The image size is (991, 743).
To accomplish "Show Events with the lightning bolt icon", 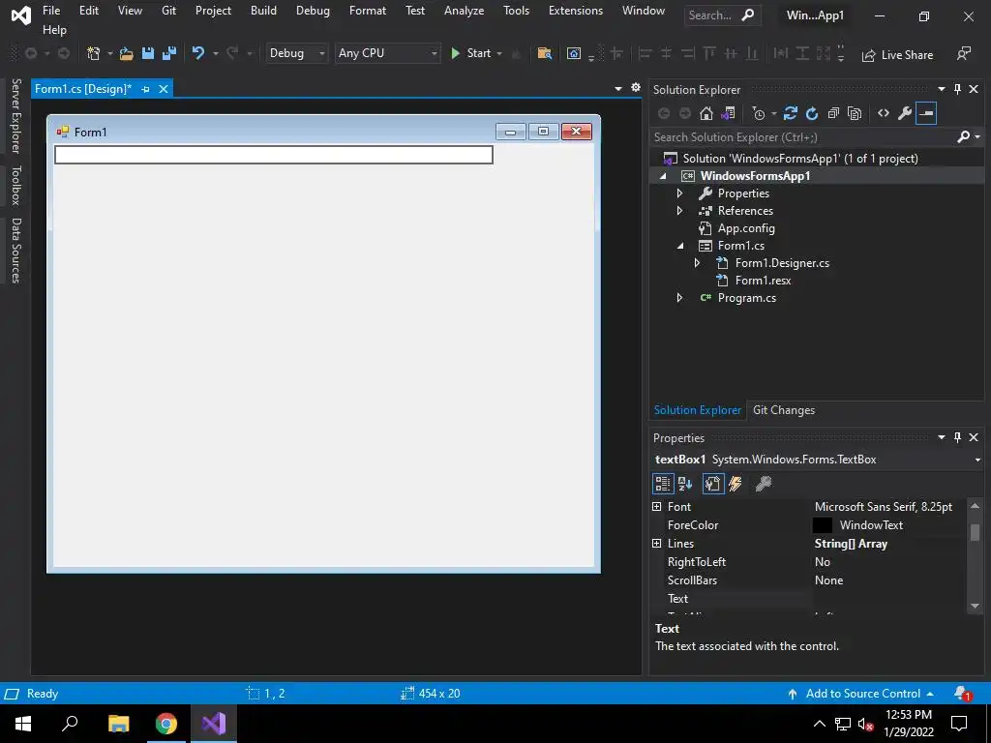I will pyautogui.click(x=736, y=484).
